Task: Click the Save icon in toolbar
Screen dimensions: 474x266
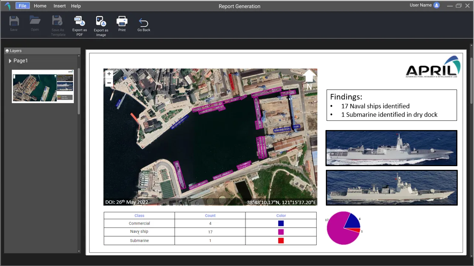Action: (14, 21)
